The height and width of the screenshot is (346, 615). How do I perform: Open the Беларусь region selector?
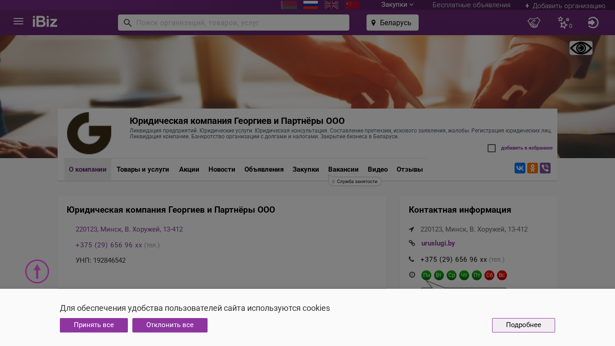point(393,23)
